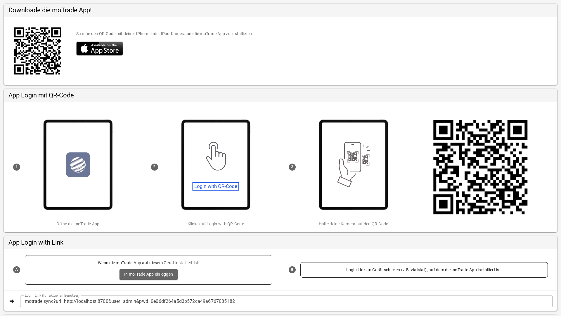Click the App Store download badge
Screen dimensions: 561x316
click(100, 49)
